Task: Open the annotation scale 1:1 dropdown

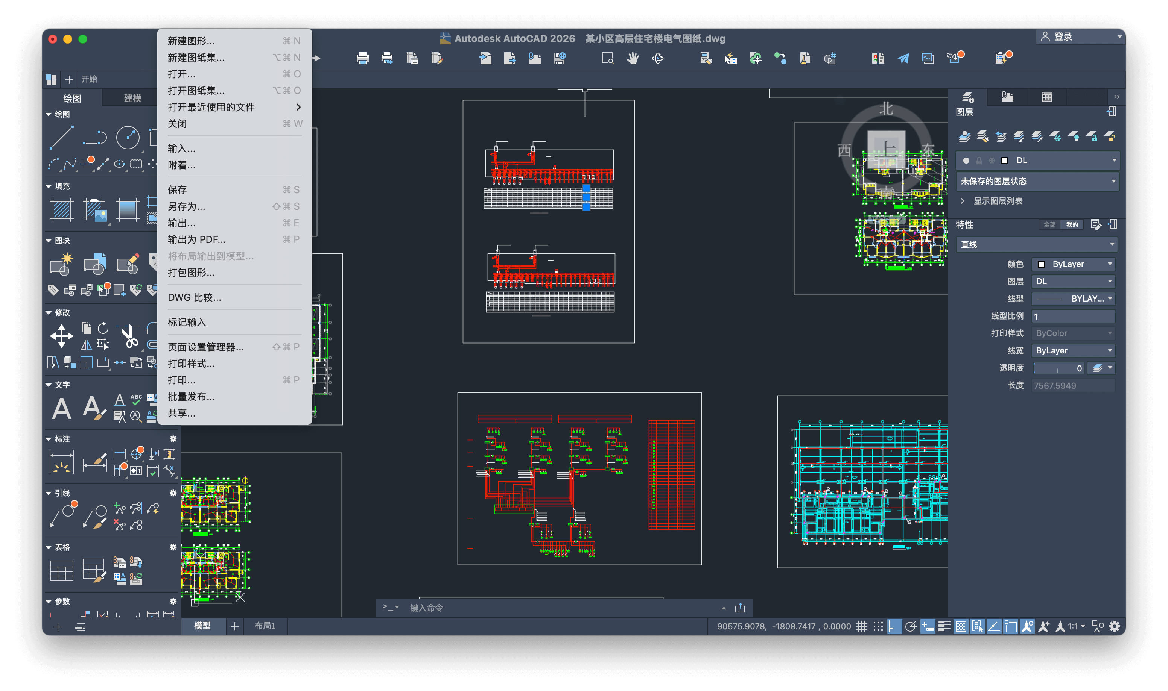Action: pyautogui.click(x=1076, y=626)
